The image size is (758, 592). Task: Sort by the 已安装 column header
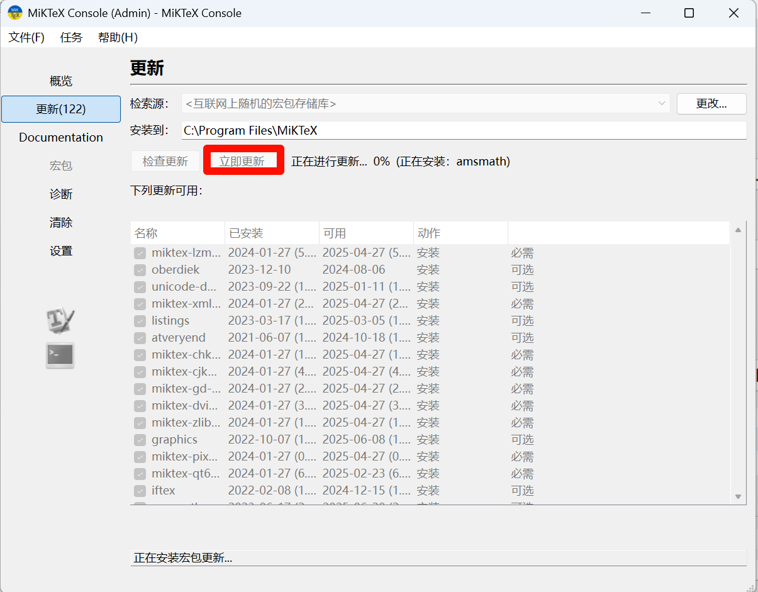272,233
